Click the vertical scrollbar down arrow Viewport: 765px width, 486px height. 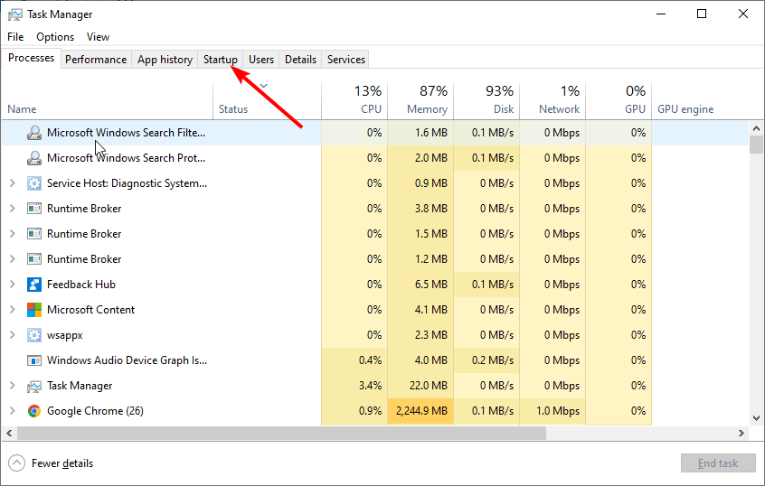point(756,417)
